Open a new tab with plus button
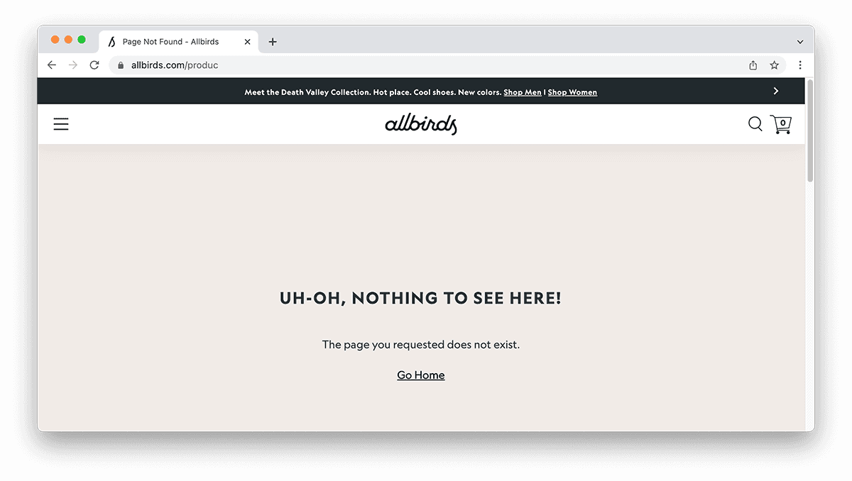 pyautogui.click(x=273, y=42)
